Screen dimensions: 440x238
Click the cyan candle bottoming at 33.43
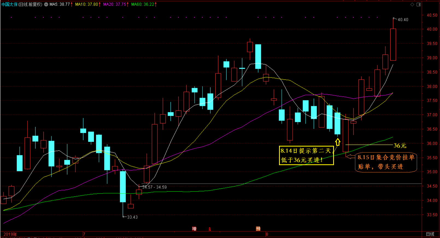[x=123, y=187]
